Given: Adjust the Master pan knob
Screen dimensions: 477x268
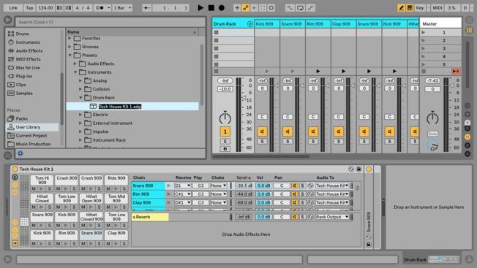Looking at the screenshot, I should pos(432,118).
